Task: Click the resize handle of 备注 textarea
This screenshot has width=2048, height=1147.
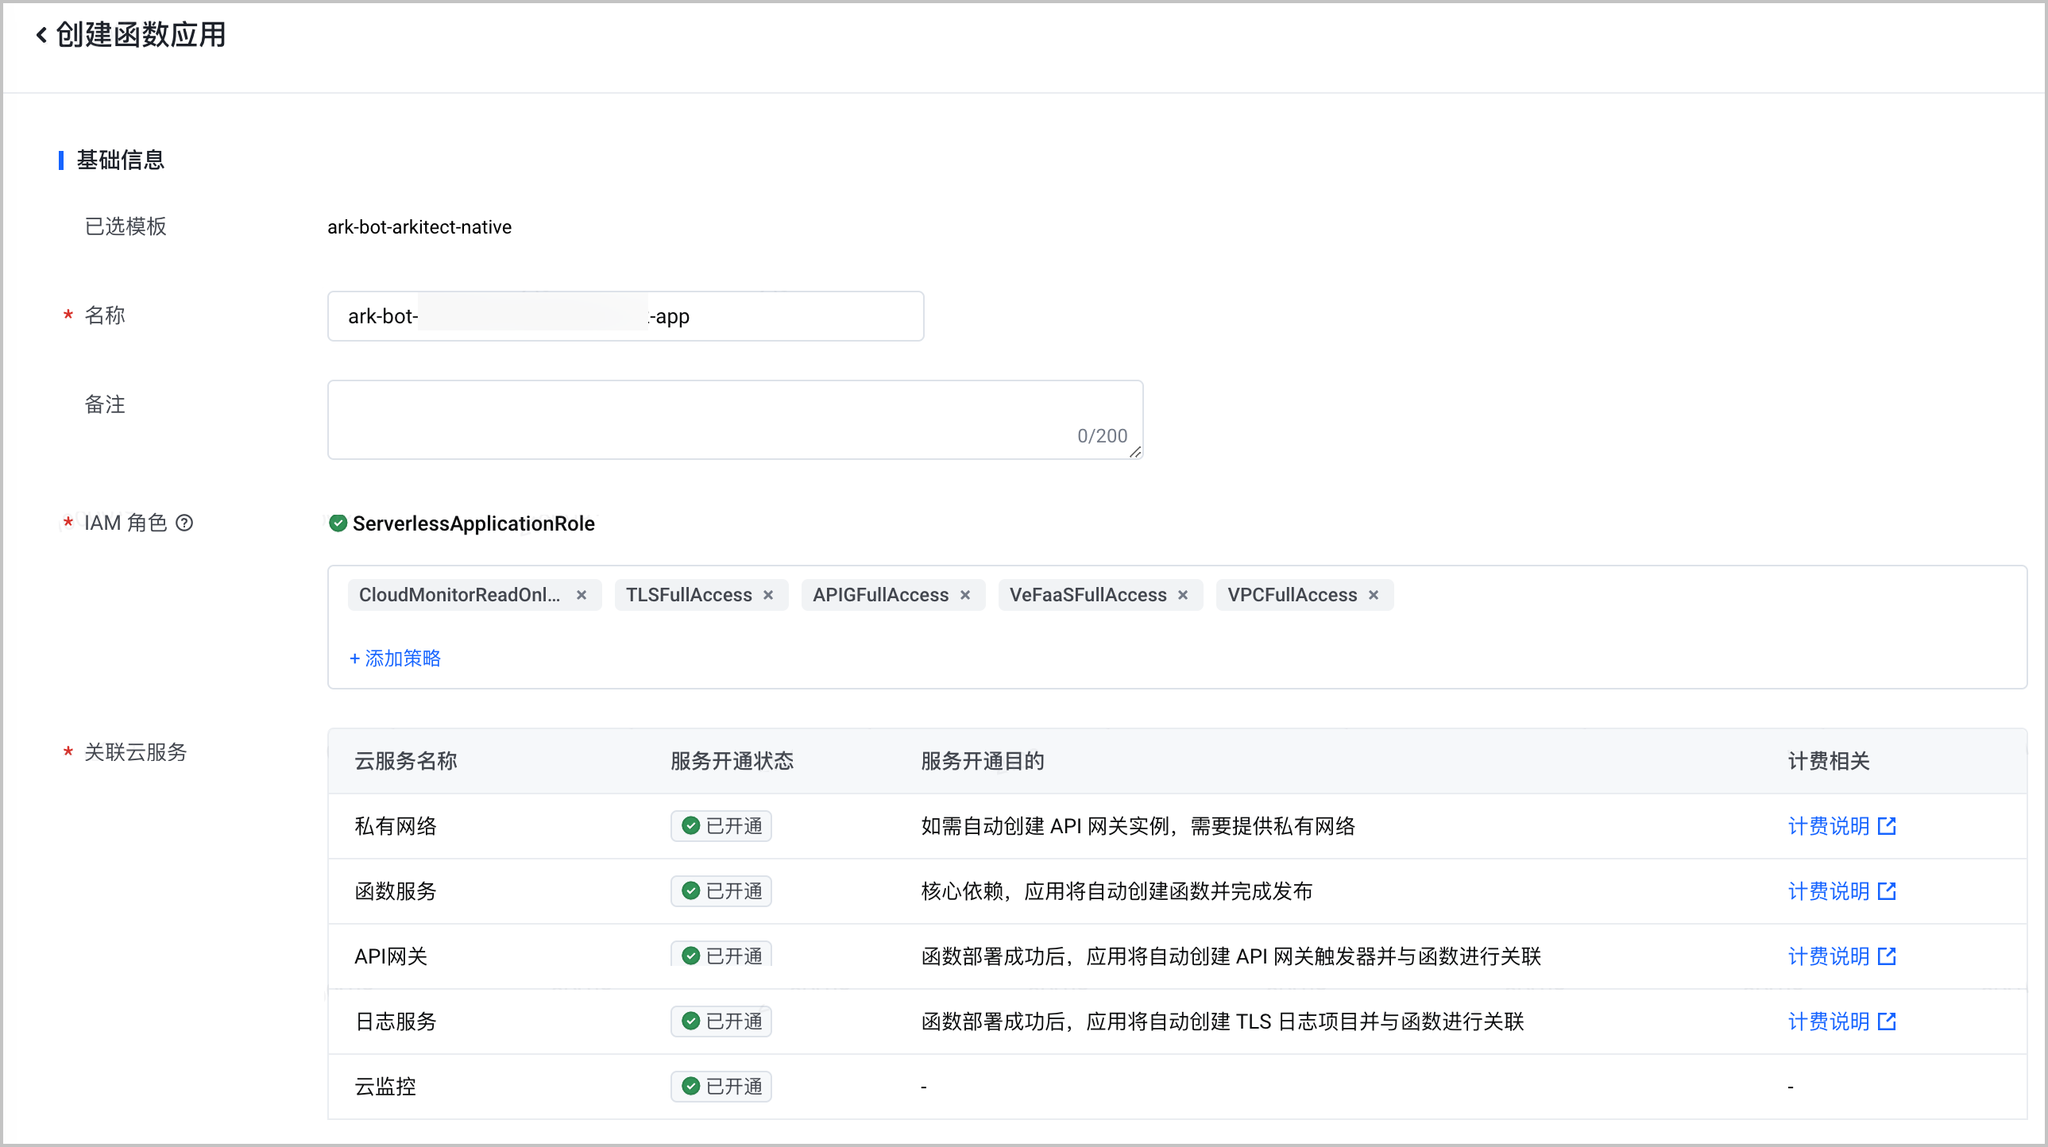Action: pos(1135,452)
